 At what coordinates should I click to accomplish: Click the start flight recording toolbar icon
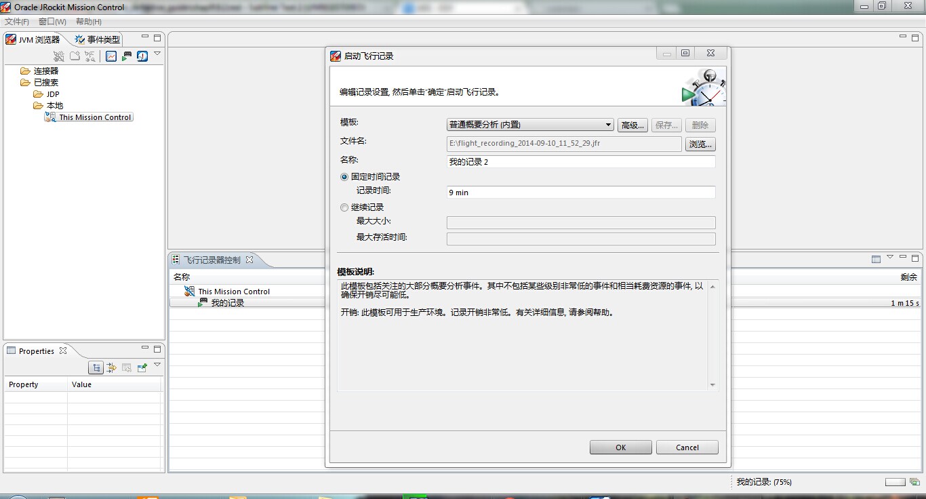tap(127, 56)
